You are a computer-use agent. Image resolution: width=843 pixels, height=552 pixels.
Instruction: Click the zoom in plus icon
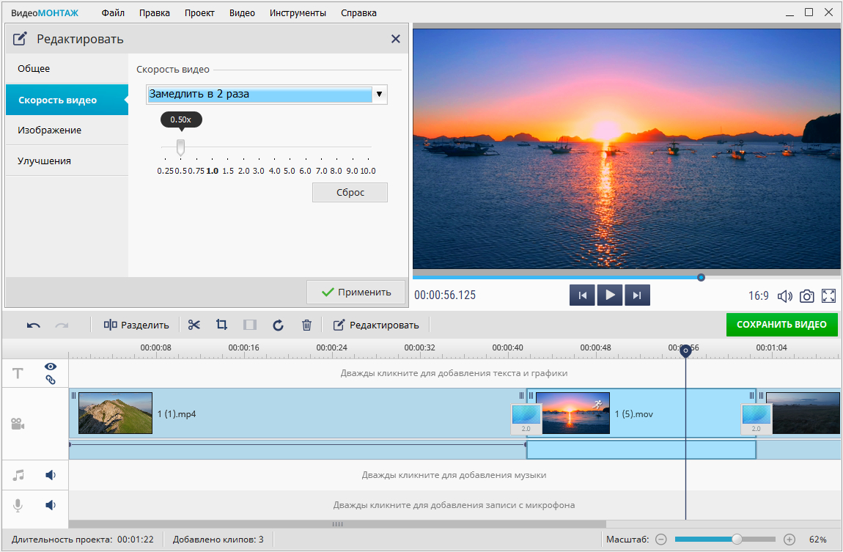click(789, 540)
